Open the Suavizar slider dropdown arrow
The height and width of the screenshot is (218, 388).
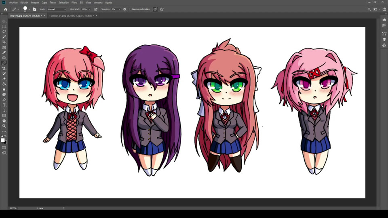tap(119, 9)
